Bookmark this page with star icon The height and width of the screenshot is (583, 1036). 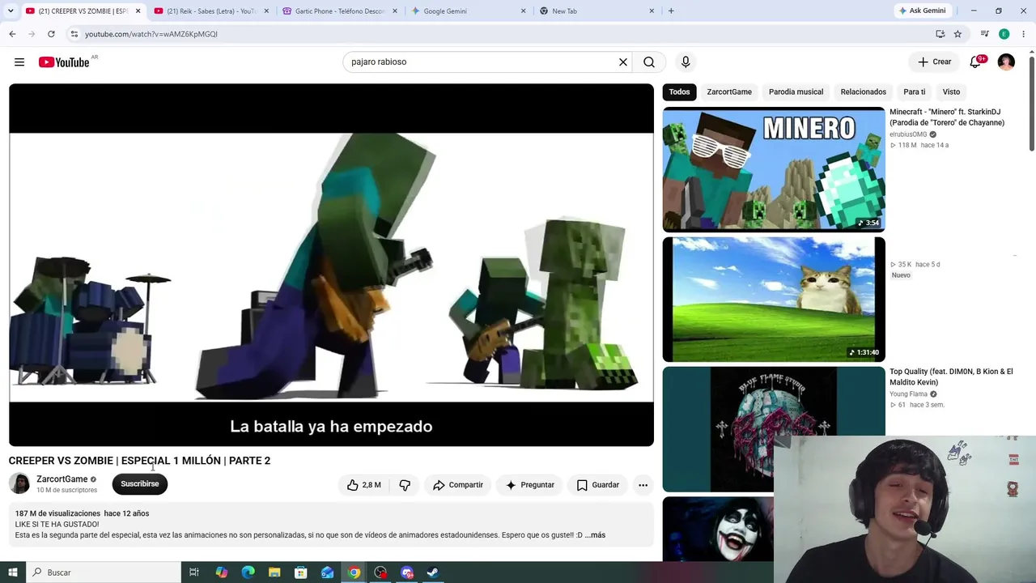pyautogui.click(x=957, y=34)
